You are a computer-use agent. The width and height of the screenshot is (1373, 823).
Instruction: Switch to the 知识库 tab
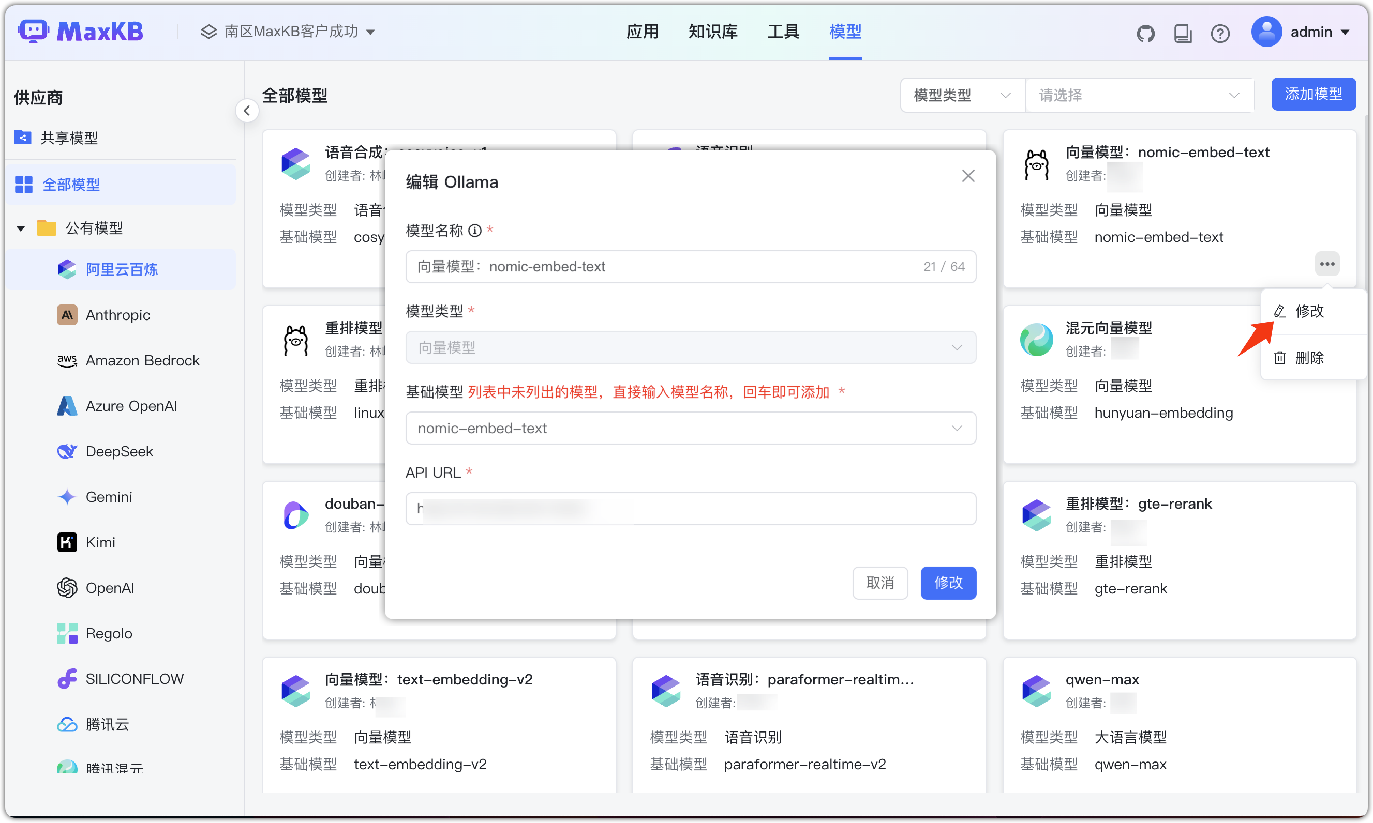[x=712, y=32]
